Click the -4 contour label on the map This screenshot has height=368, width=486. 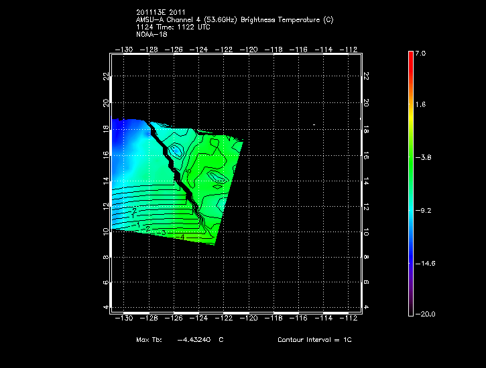click(180, 236)
